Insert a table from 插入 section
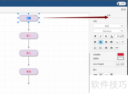Viewport: 128px width, 94px height. (112, 74)
